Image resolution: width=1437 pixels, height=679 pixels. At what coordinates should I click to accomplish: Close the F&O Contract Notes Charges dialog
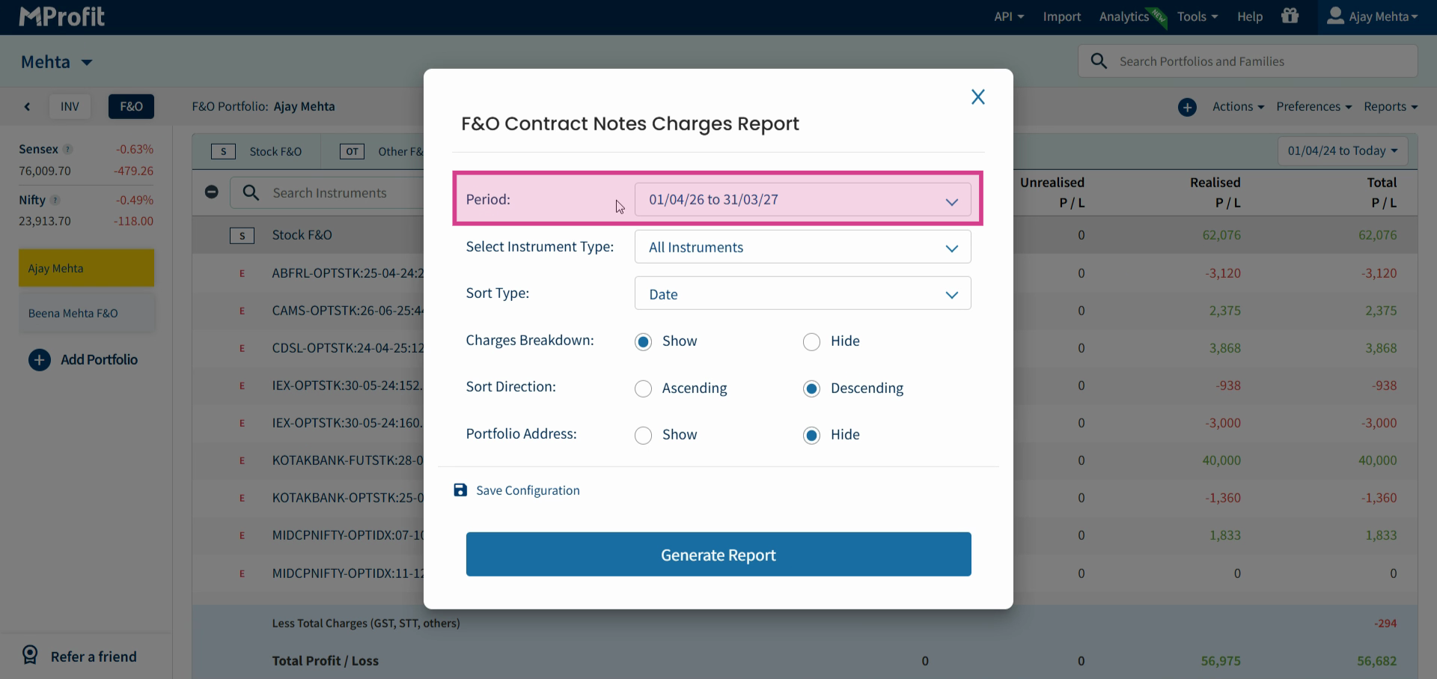[977, 97]
